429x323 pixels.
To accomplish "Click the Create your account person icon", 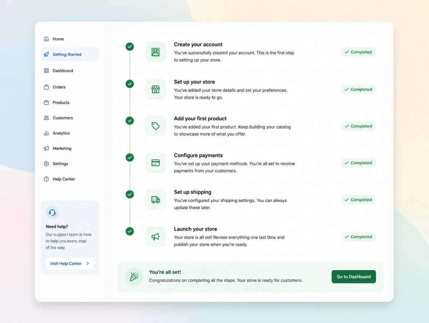I will [155, 52].
